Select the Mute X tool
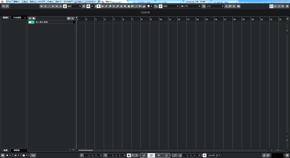The image size is (290, 158). point(121,6)
